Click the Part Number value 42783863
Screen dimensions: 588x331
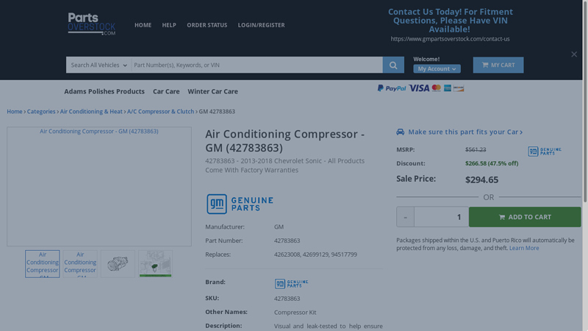coord(287,241)
